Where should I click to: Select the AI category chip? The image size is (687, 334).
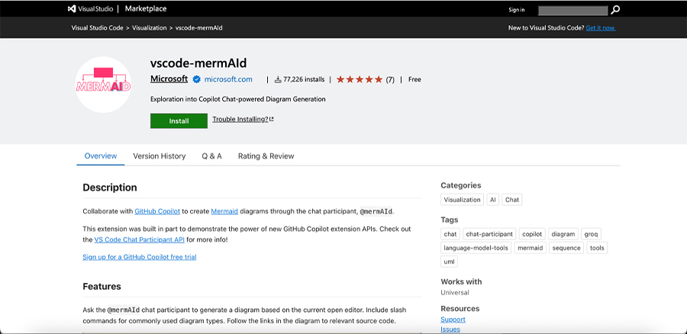(493, 200)
